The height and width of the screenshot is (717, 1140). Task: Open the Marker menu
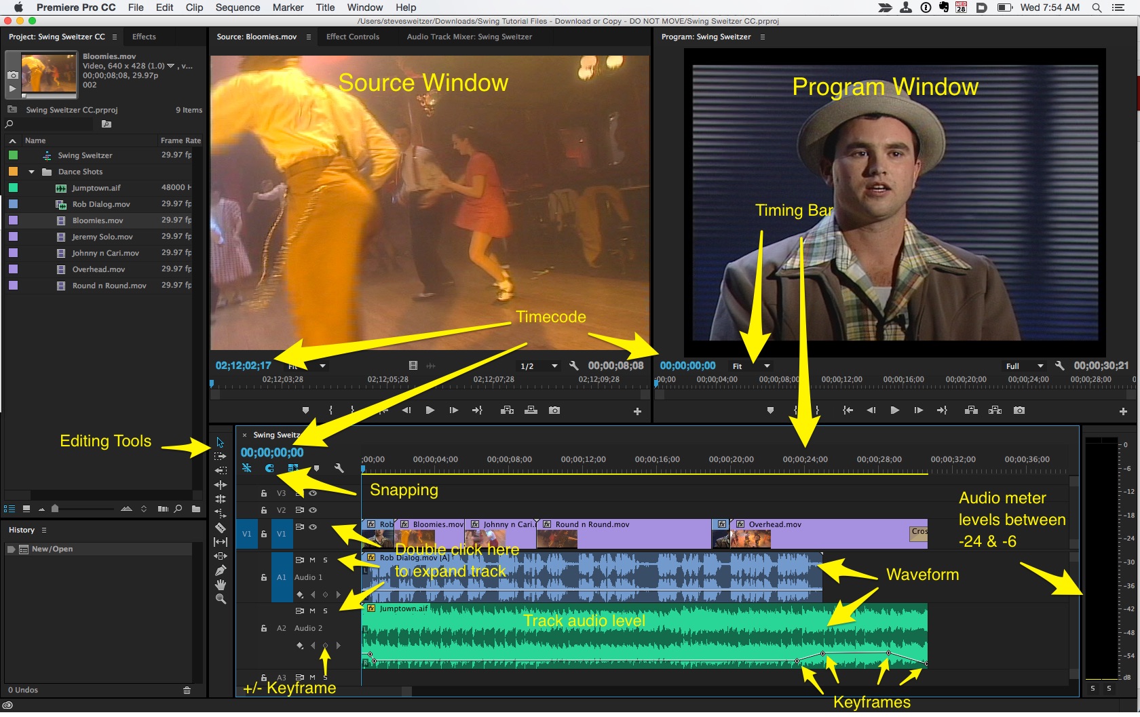tap(288, 7)
